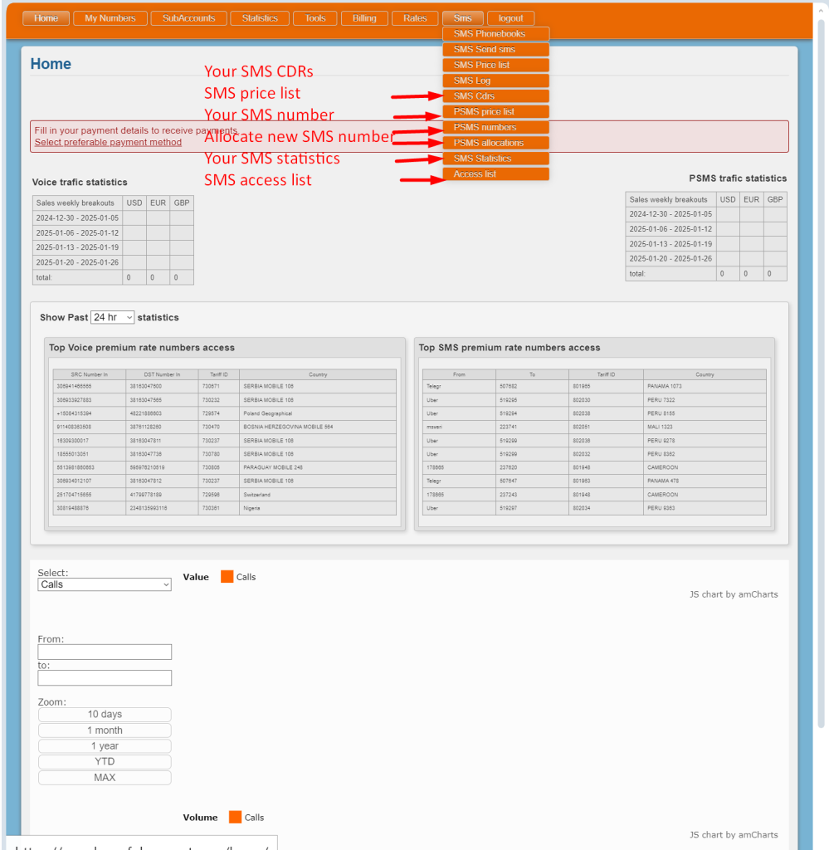The width and height of the screenshot is (829, 850).
Task: Click the orange Calls swatch beside Value
Action: [227, 577]
